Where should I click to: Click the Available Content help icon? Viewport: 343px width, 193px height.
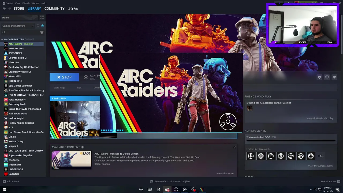(x=83, y=147)
